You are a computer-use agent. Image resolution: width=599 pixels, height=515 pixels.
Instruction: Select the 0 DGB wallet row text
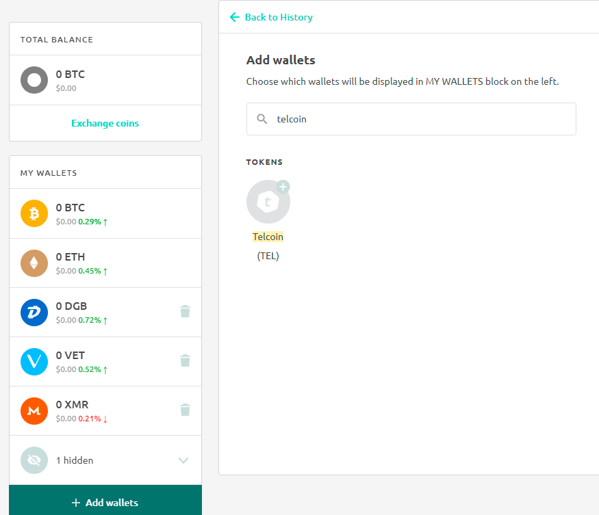[x=71, y=306]
